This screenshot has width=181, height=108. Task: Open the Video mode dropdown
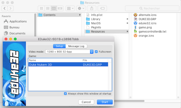click(69, 52)
